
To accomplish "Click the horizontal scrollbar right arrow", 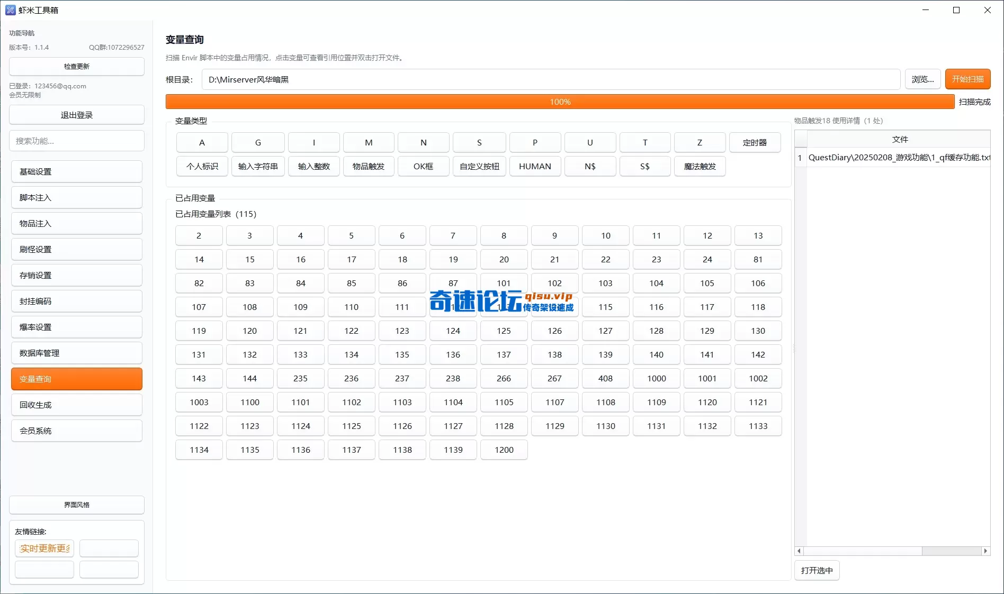I will coord(985,551).
